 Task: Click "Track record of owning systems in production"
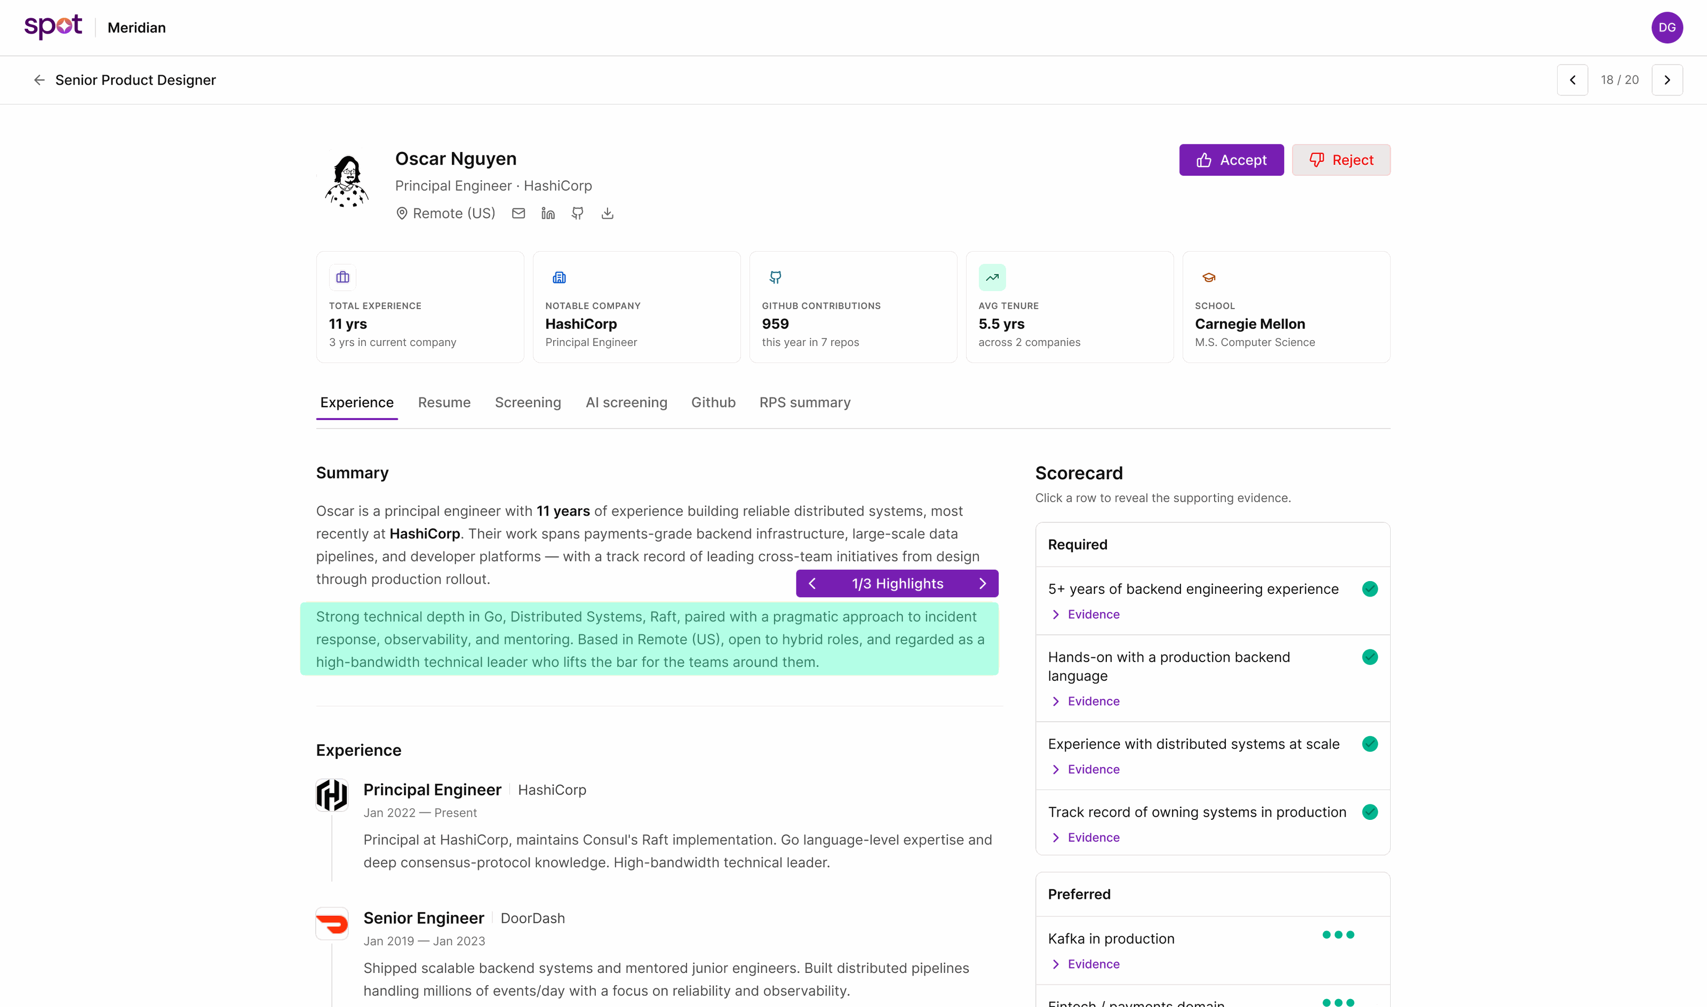click(x=1197, y=812)
